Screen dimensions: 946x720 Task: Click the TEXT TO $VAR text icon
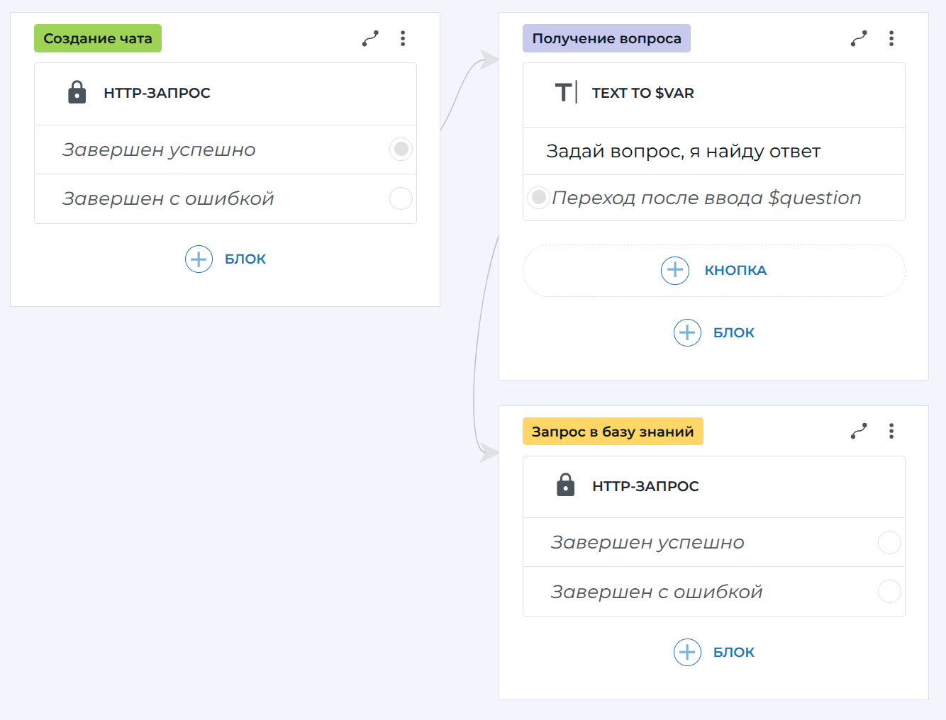(565, 93)
